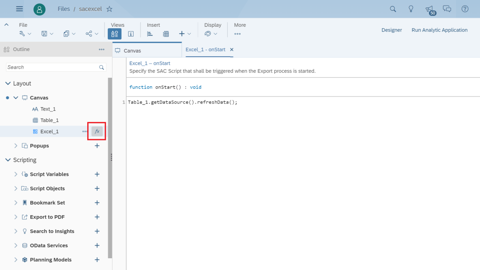480x270 pixels.
Task: Expand the Bookmark Set node
Action: point(16,202)
